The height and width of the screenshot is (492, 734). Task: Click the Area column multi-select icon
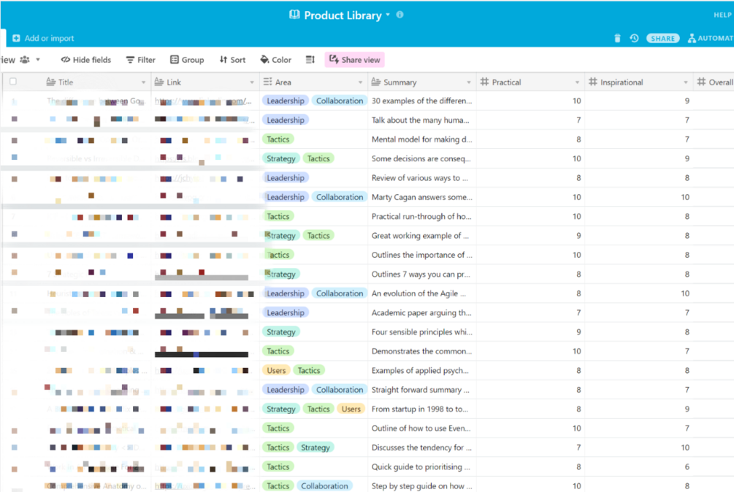[x=267, y=82]
